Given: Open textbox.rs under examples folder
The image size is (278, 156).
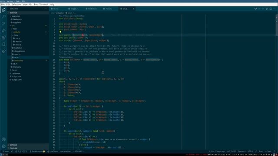Looking at the screenshot, I should pos(28,19).
